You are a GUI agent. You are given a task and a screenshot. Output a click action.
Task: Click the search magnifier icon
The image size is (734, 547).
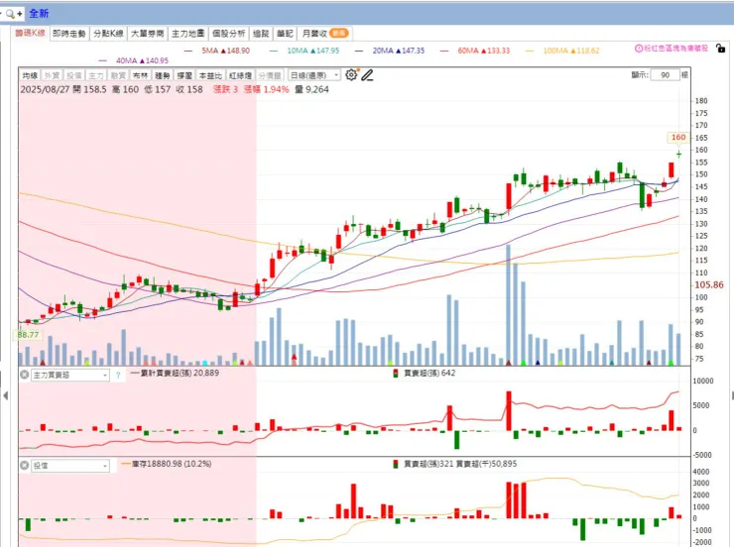(9, 14)
